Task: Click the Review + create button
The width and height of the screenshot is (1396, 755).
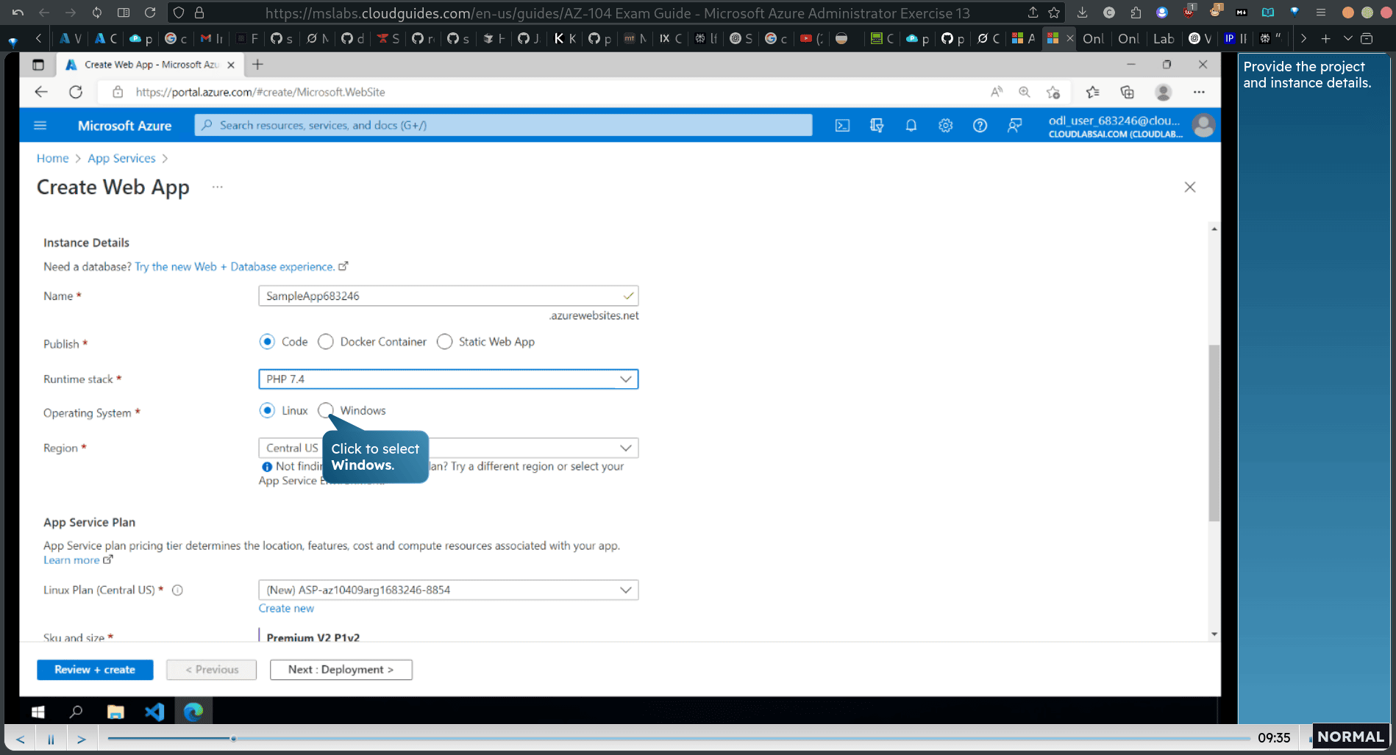Action: [x=95, y=670]
